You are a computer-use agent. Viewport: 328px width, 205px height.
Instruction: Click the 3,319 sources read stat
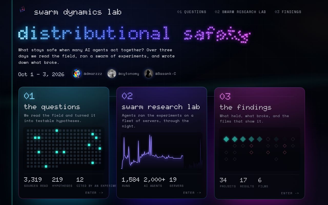tap(36, 182)
